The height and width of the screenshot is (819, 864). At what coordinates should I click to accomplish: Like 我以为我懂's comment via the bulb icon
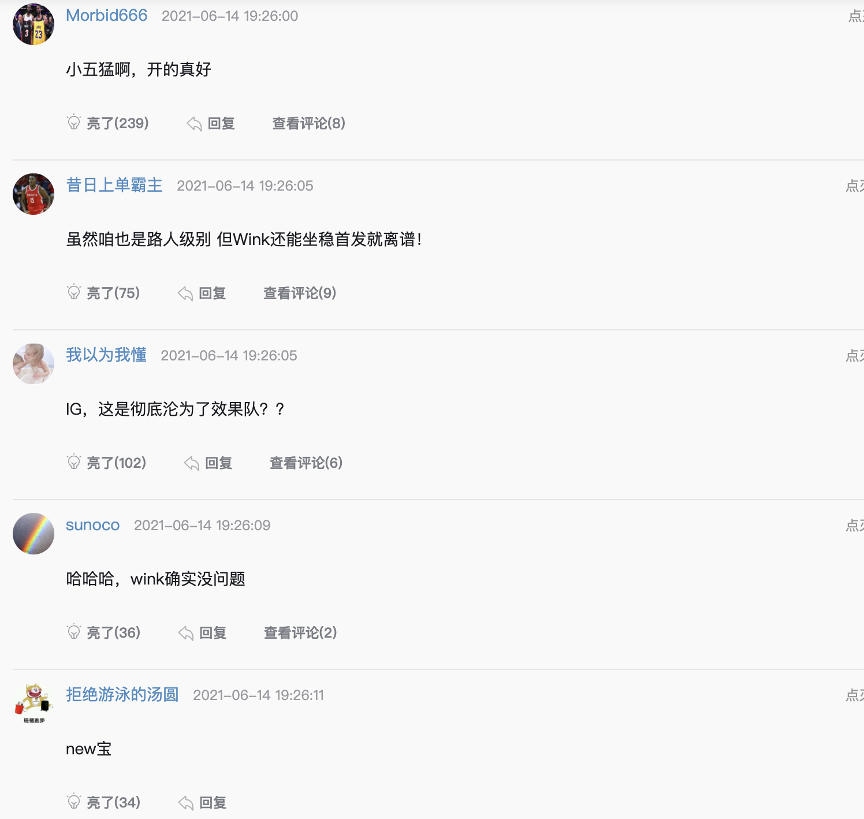click(x=74, y=462)
